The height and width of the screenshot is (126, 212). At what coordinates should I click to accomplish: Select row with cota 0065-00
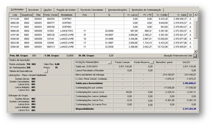click(x=101, y=23)
